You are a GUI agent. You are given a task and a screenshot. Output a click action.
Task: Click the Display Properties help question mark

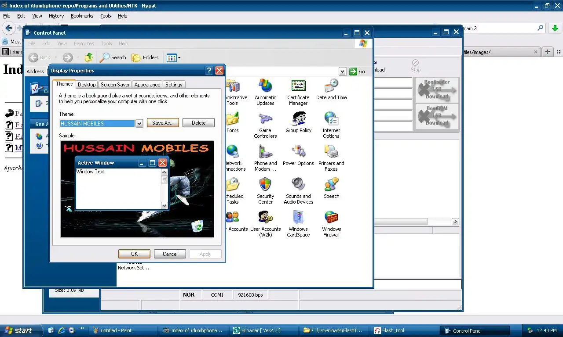tap(209, 71)
